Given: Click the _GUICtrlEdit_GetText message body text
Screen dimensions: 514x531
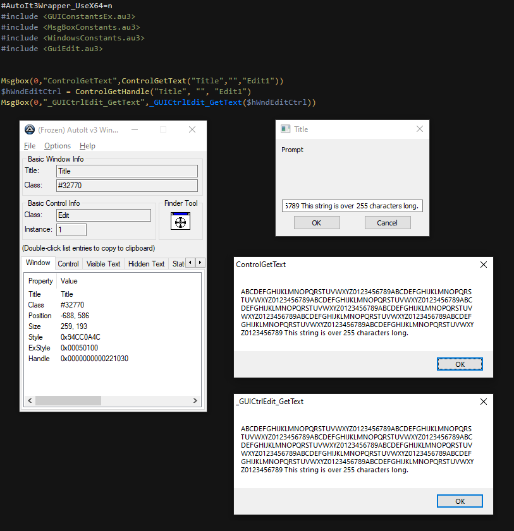Looking at the screenshot, I should (357, 450).
